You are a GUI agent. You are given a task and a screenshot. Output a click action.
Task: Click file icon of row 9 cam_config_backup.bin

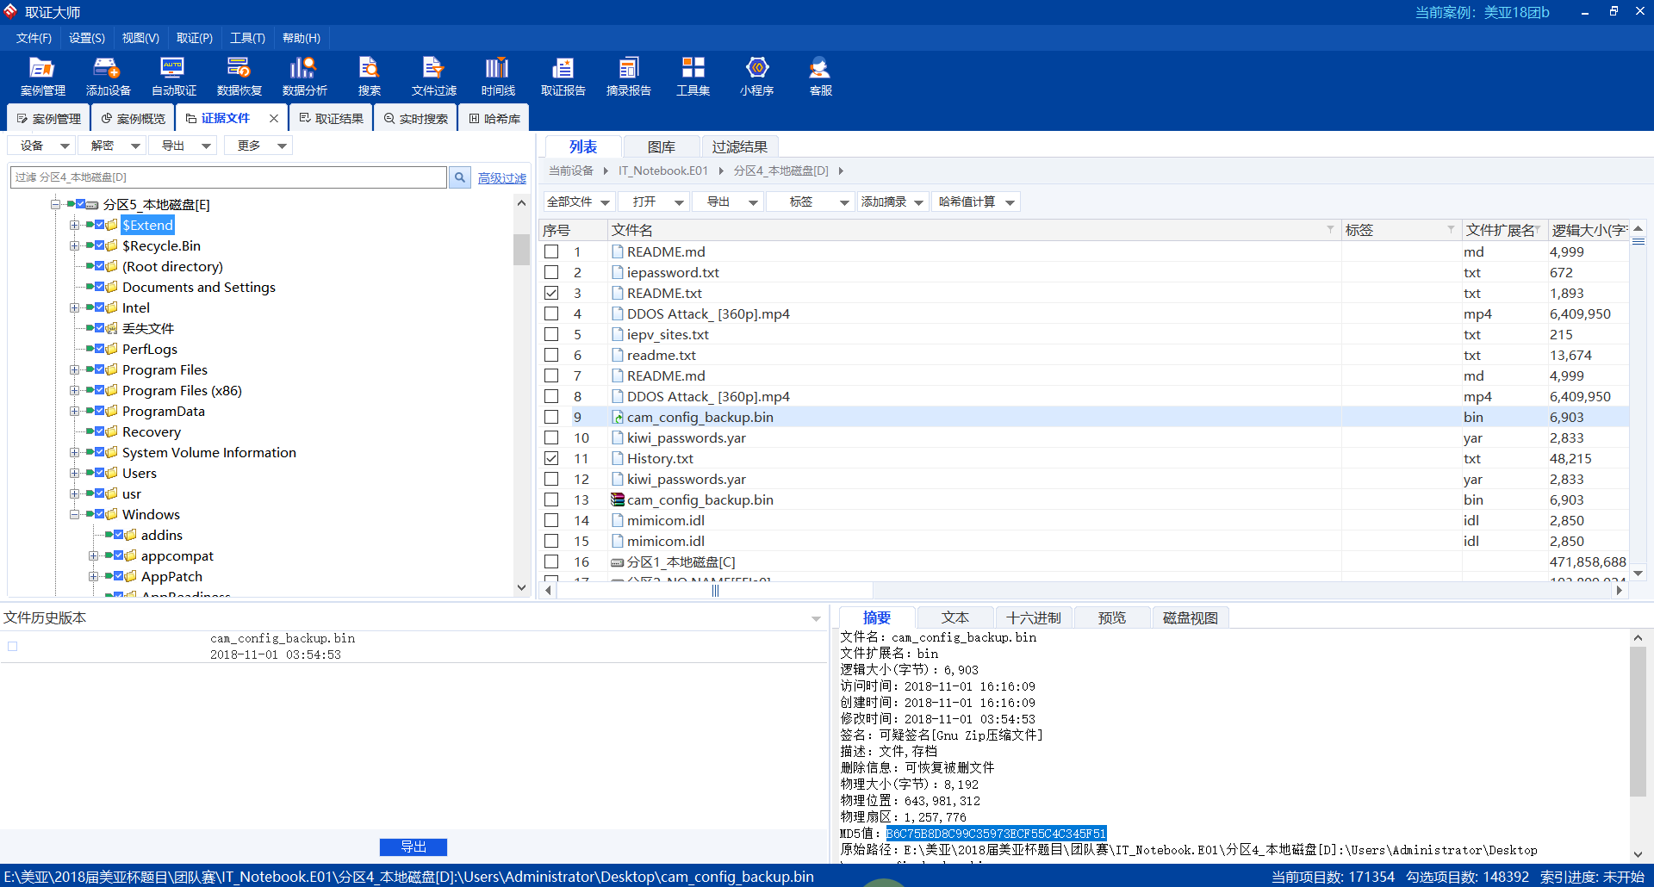click(617, 417)
